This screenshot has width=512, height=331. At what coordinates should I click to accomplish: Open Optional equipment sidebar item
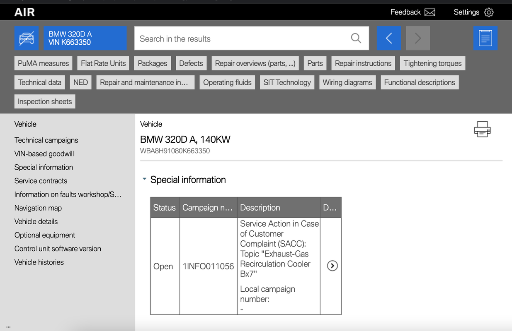coord(45,235)
